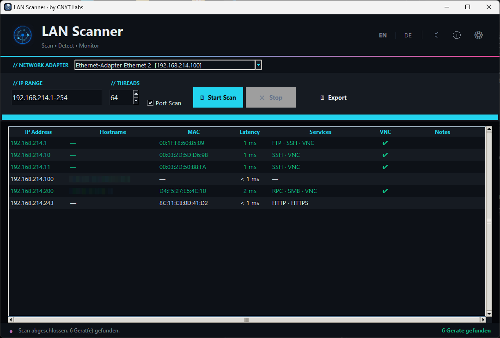The height and width of the screenshot is (338, 500).
Task: Click vertical scrollbar down arrow
Action: (x=489, y=314)
